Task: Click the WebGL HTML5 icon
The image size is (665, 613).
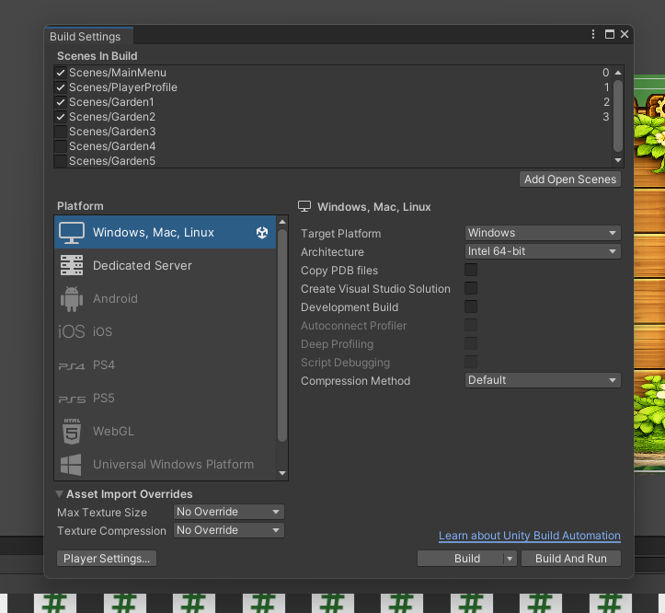Action: coord(72,432)
